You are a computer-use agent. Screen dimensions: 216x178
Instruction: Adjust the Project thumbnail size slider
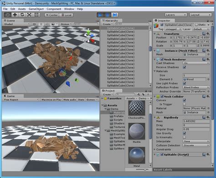145,169
